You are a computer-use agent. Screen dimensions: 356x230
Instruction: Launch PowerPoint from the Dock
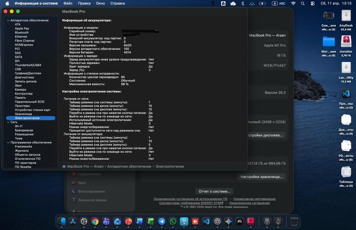[x=128, y=221]
